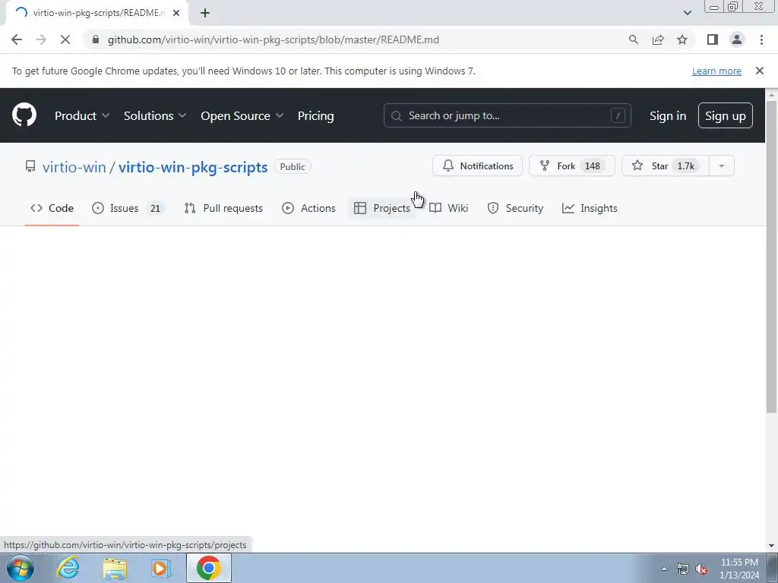Open the Wiki tab
778x583 pixels.
coord(448,208)
